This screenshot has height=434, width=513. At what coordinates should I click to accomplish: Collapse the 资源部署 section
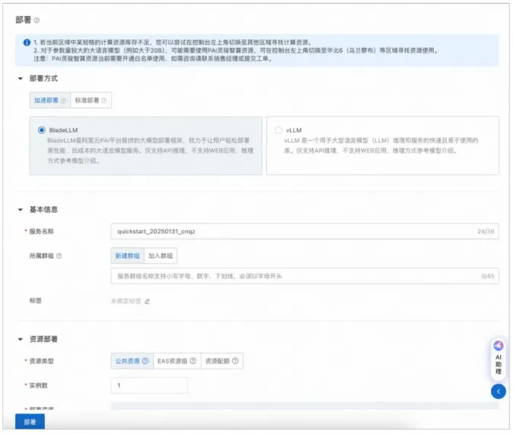21,339
